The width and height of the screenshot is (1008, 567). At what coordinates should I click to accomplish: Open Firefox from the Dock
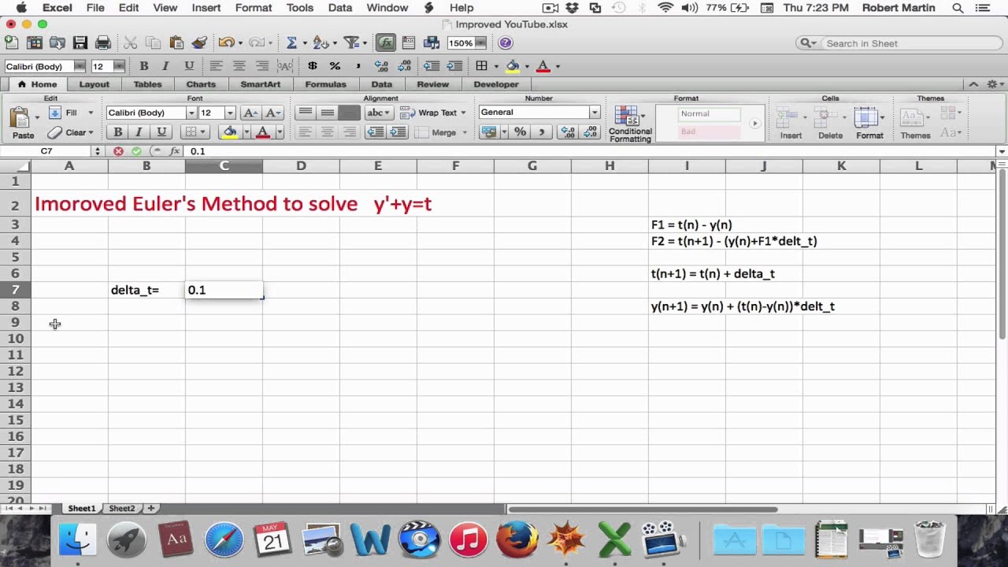pyautogui.click(x=517, y=540)
